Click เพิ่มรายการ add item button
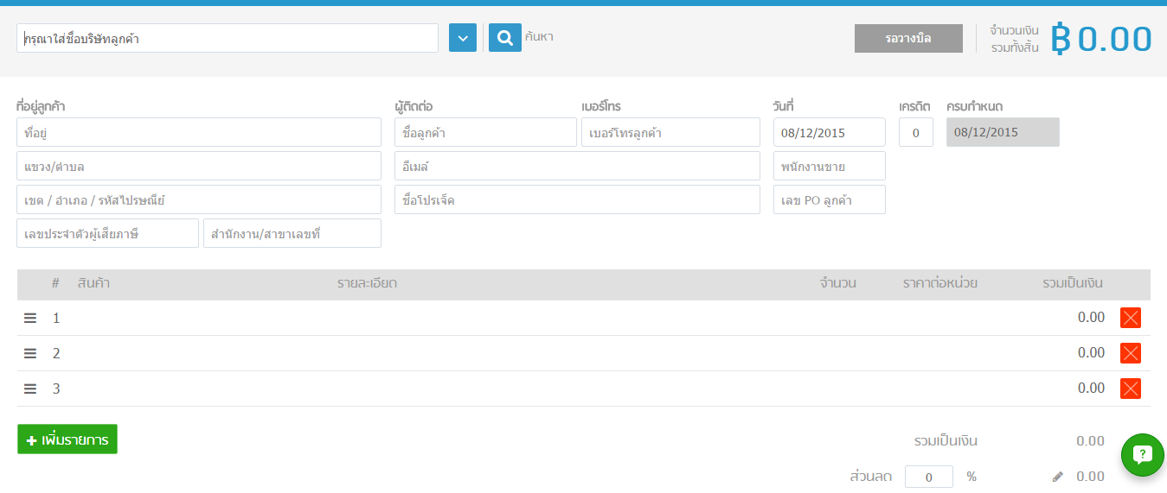This screenshot has width=1167, height=493. [x=67, y=439]
